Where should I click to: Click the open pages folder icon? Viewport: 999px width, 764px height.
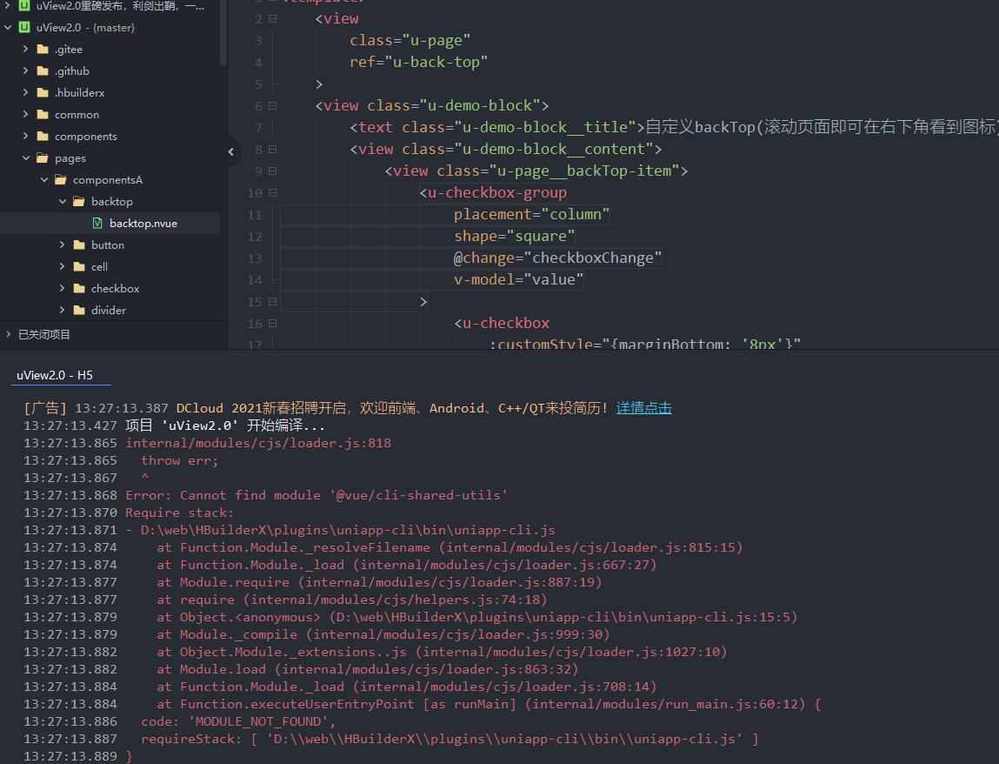click(x=43, y=158)
